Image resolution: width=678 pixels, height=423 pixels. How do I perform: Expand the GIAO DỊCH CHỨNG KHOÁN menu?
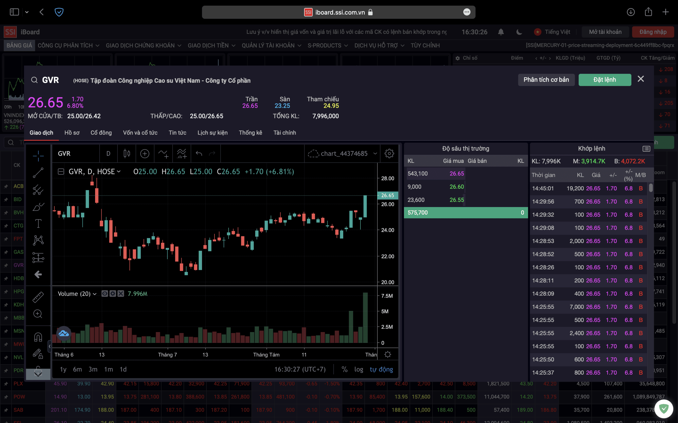pyautogui.click(x=144, y=45)
